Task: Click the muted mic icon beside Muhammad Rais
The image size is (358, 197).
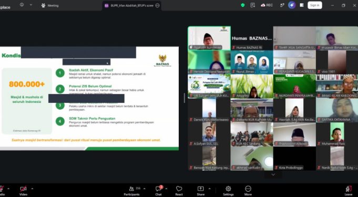Action: click(319, 144)
